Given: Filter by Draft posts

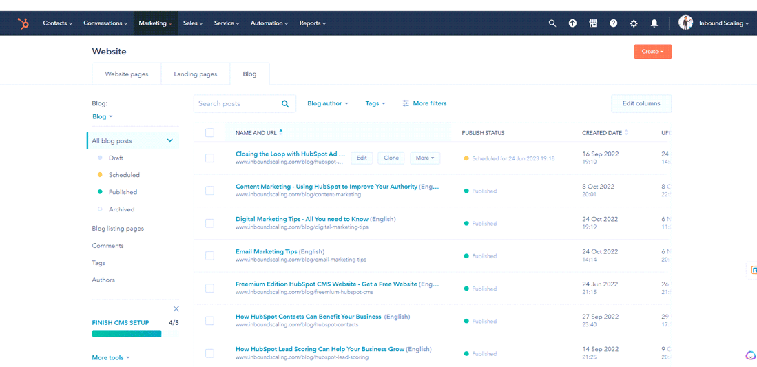Looking at the screenshot, I should 116,158.
